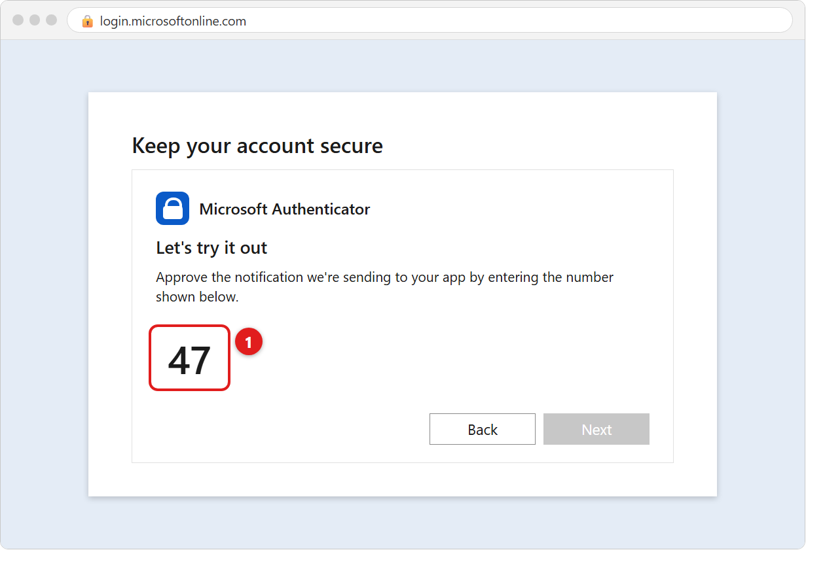This screenshot has height=569, width=825.
Task: Click the "Keep your account secure" heading
Action: coord(257,146)
